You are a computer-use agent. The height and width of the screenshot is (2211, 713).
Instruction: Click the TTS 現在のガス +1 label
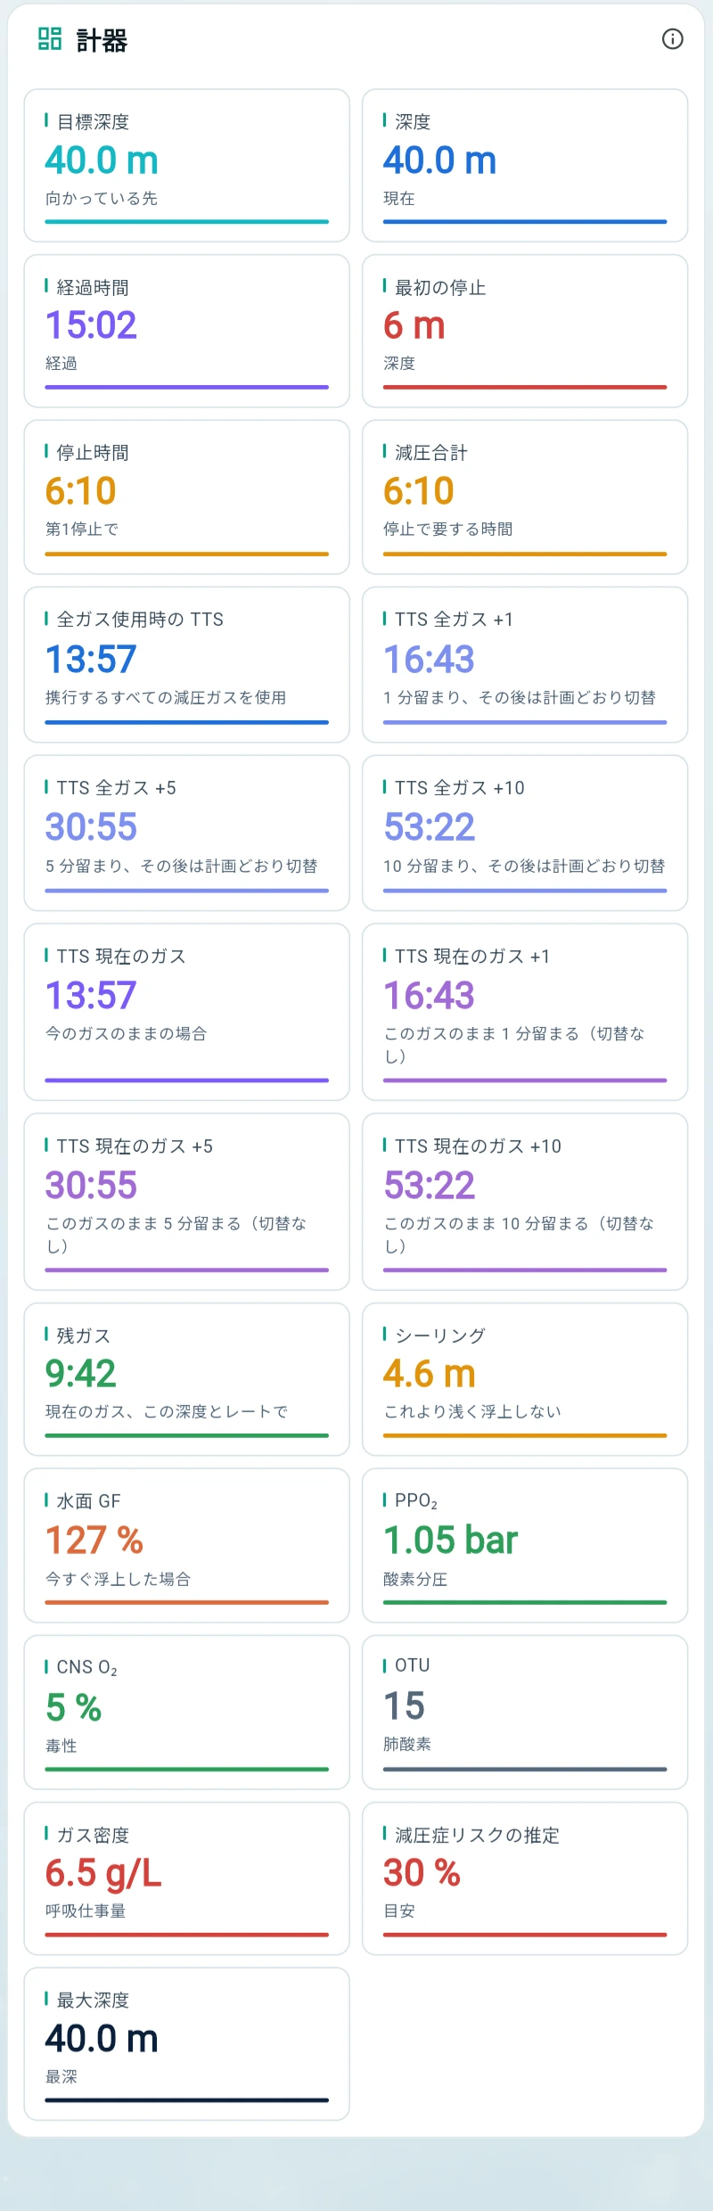click(x=472, y=957)
